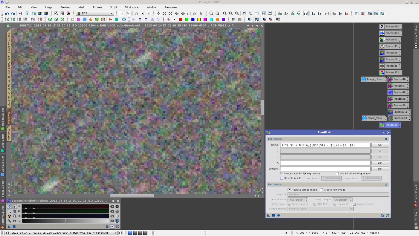
Task: Click the Zoom In magnifier toolbar icon
Action: [211, 13]
